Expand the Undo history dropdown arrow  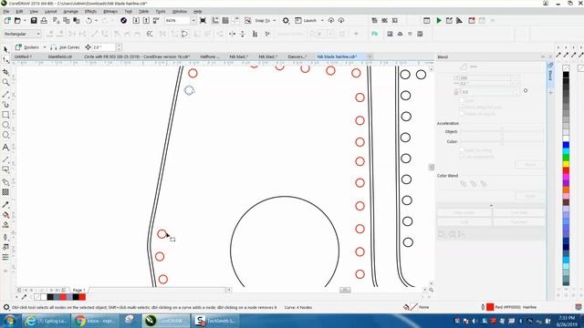tap(96, 21)
